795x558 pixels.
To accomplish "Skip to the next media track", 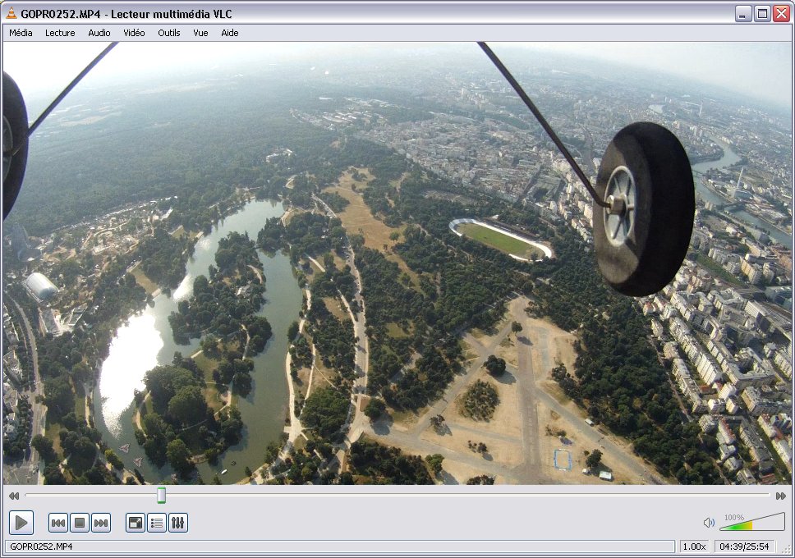I will pyautogui.click(x=101, y=523).
